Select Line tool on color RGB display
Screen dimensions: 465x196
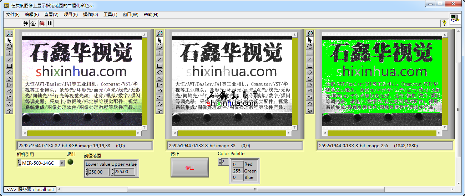click(x=10, y=59)
